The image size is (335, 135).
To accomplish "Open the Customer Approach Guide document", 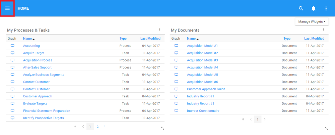I will click(x=206, y=89).
